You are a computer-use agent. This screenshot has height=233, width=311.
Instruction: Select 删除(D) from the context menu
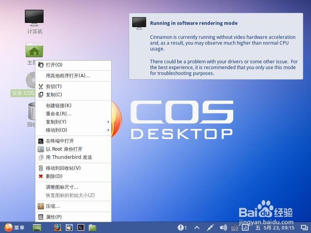[x=73, y=176]
